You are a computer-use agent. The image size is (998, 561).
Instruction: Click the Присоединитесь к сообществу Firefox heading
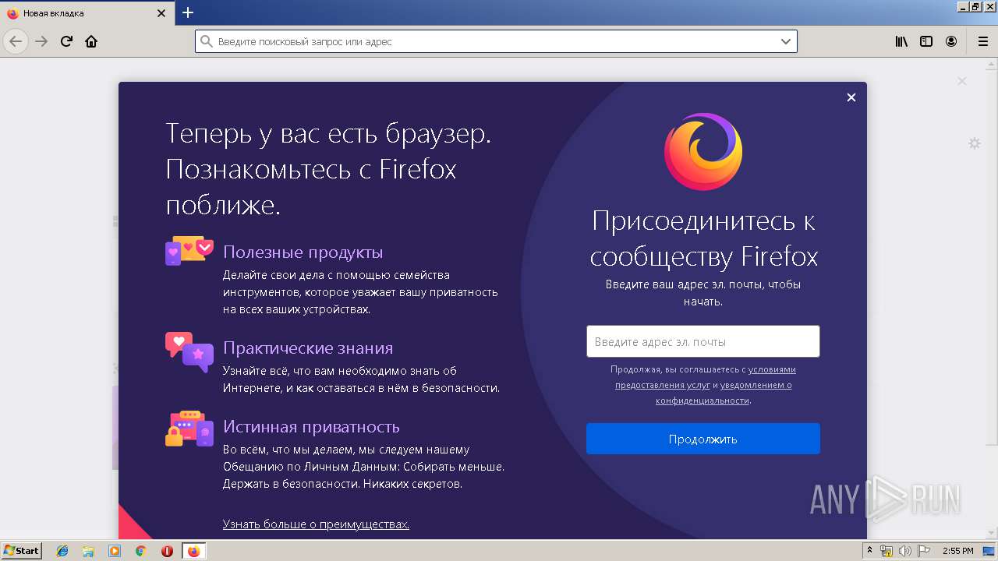point(703,238)
